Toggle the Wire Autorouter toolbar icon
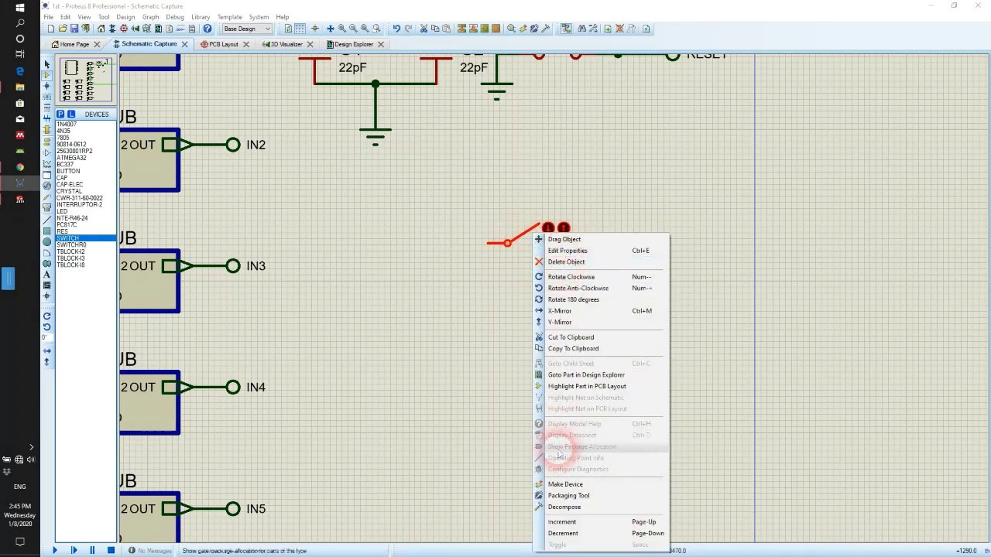 click(566, 29)
